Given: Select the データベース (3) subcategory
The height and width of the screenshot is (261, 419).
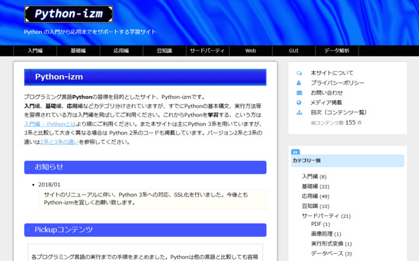Looking at the screenshot, I should pyautogui.click(x=332, y=254).
